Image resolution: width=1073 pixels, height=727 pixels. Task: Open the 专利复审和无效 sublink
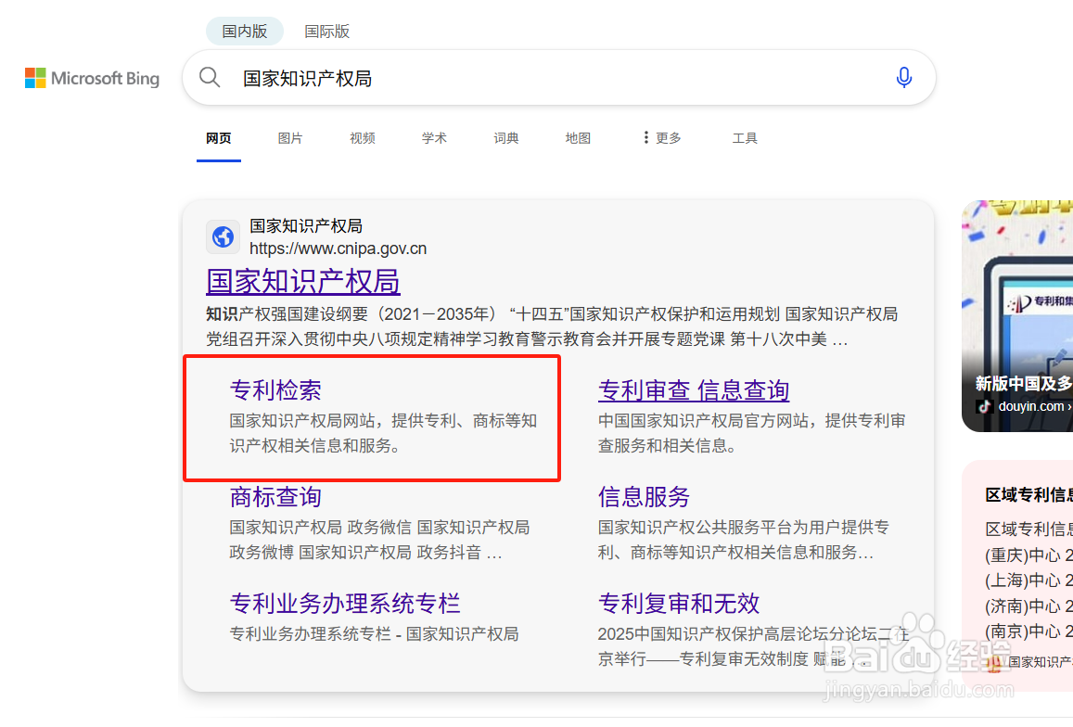tap(678, 604)
